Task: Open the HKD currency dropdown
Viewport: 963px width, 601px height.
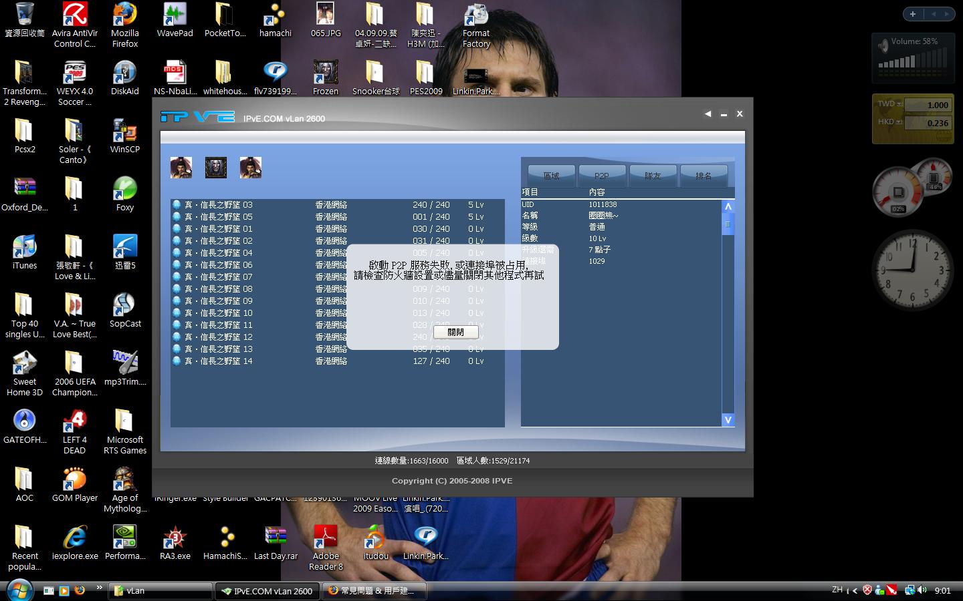Action: [x=899, y=122]
